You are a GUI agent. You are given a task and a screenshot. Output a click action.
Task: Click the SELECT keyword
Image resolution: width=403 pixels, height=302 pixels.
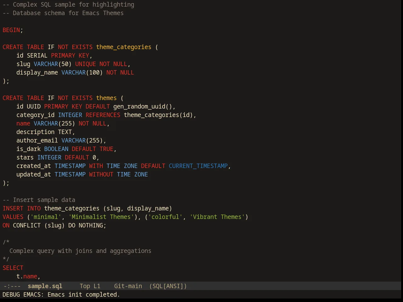coord(13,268)
